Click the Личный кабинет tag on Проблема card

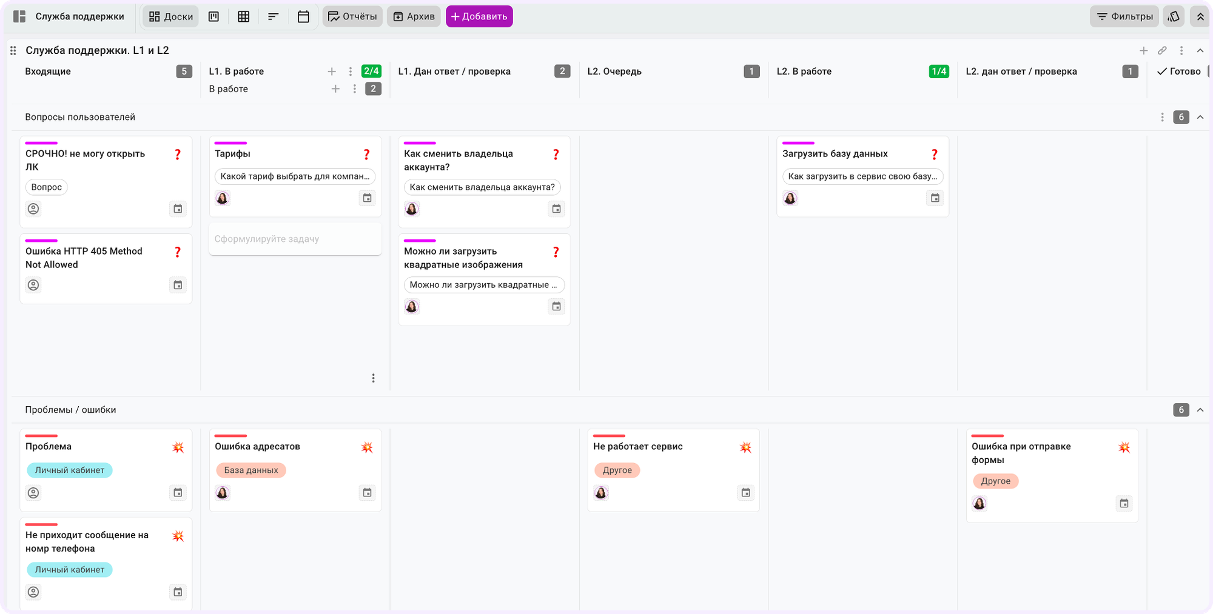(x=70, y=470)
